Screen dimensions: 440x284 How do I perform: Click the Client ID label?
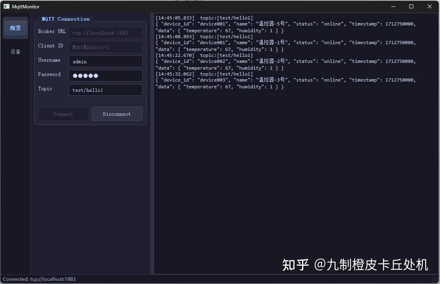click(51, 46)
